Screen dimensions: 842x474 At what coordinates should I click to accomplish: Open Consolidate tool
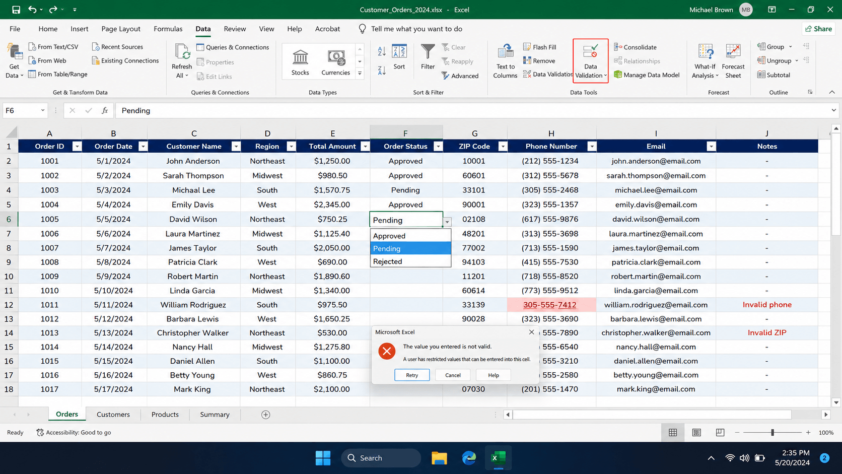[636, 47]
